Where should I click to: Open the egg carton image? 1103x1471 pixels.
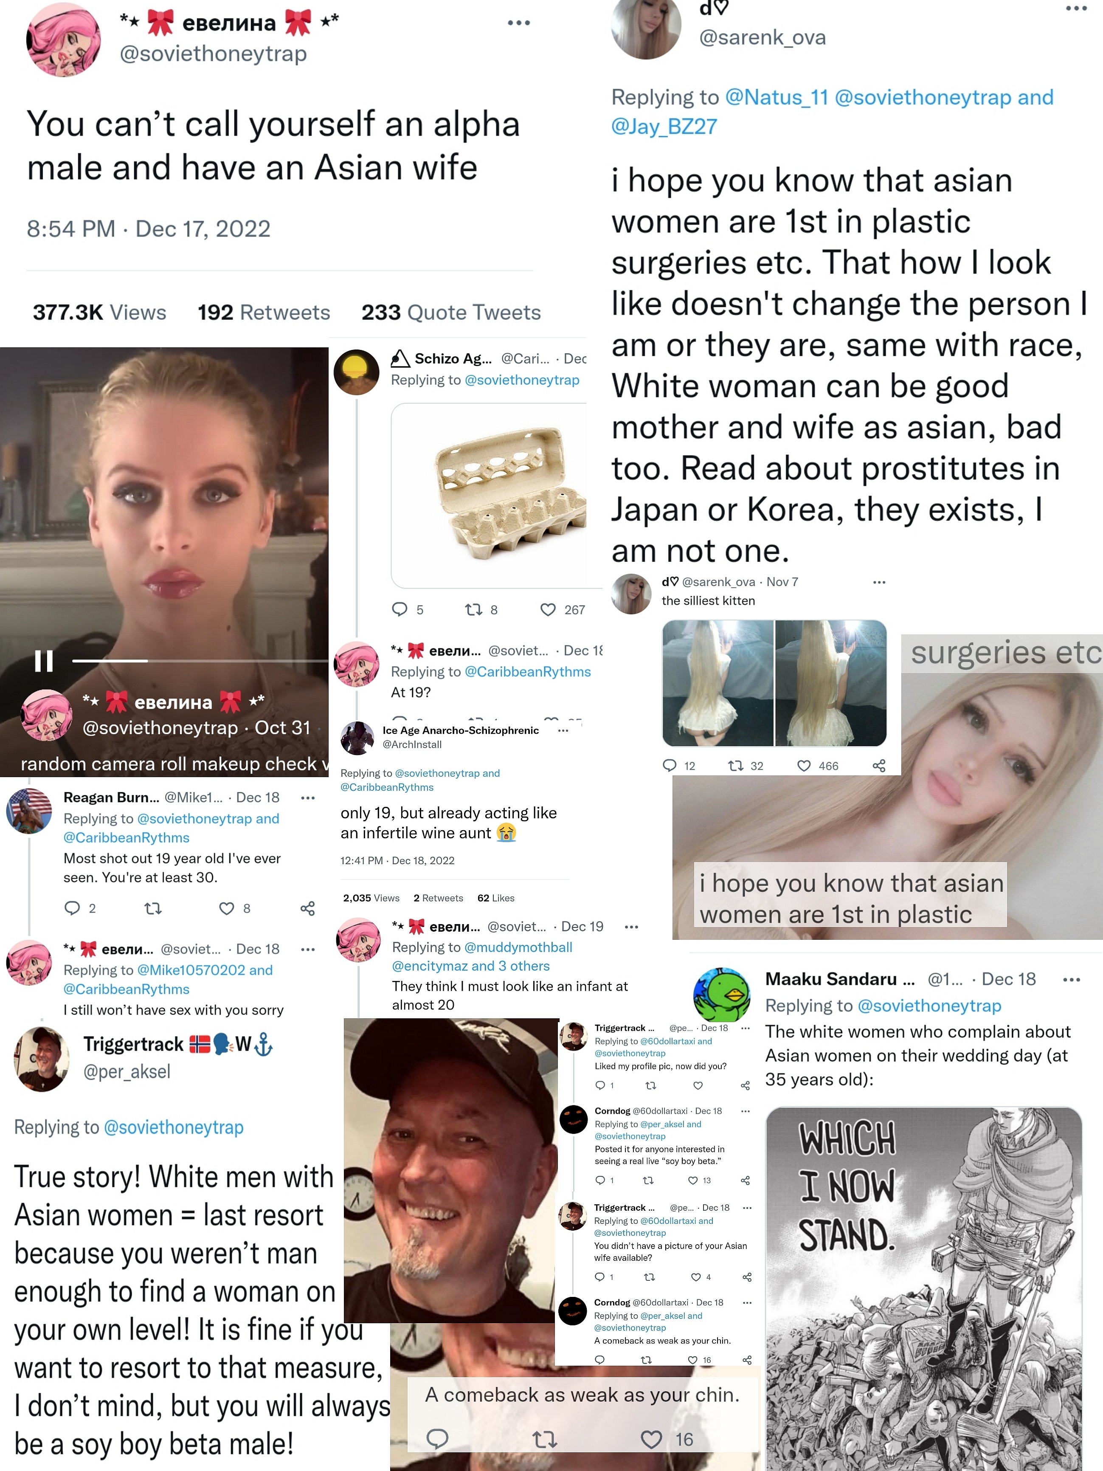(490, 496)
